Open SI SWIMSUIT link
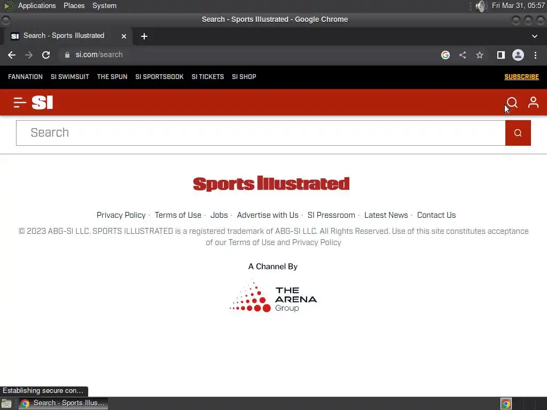547x410 pixels. (70, 77)
